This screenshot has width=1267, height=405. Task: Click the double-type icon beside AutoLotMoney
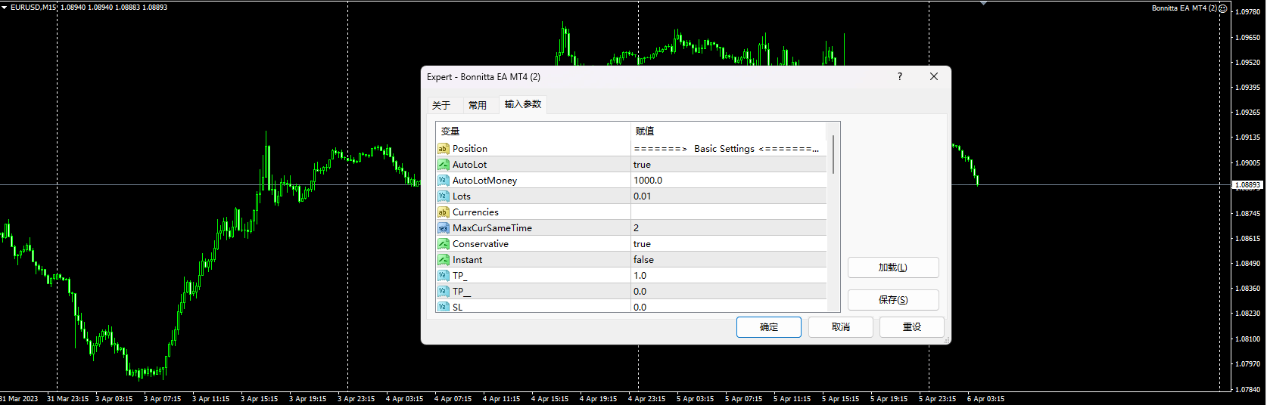tap(443, 181)
